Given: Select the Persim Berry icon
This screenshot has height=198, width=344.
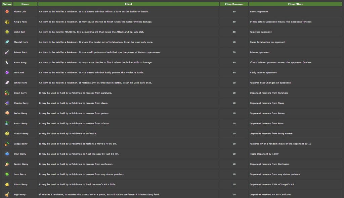Looking at the screenshot, I should (x=7, y=164).
